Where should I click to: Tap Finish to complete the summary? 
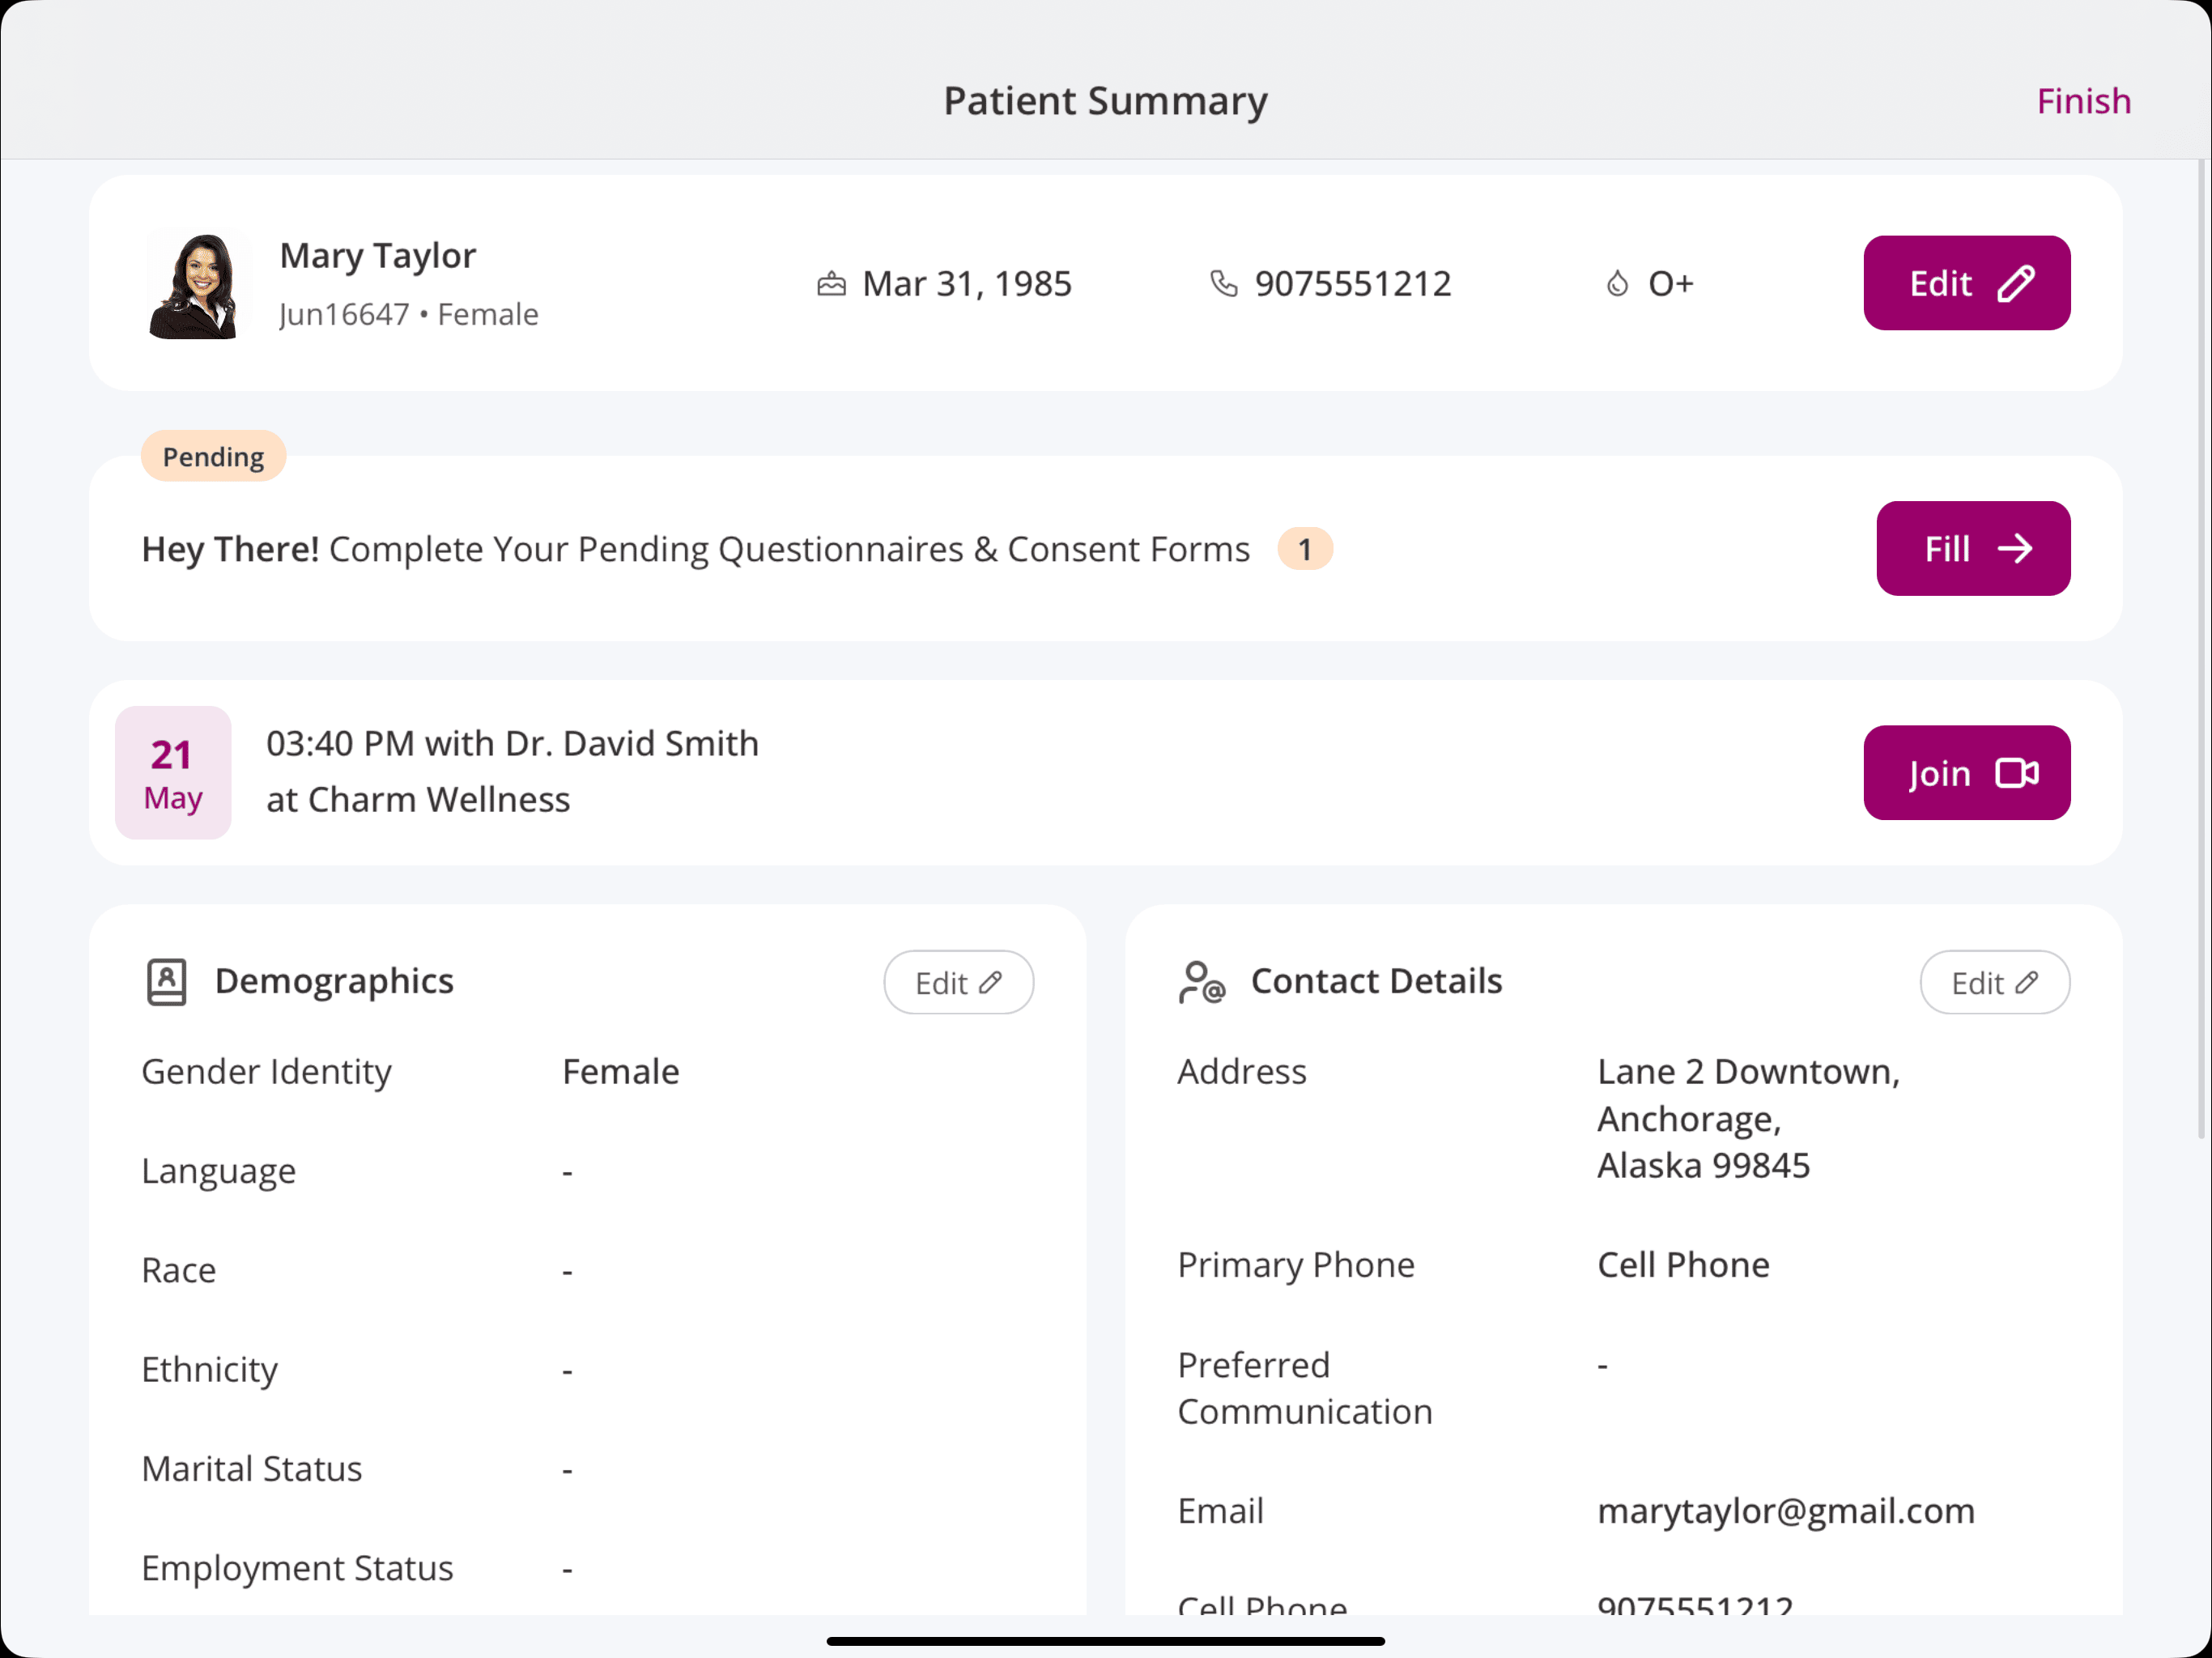point(2084,101)
